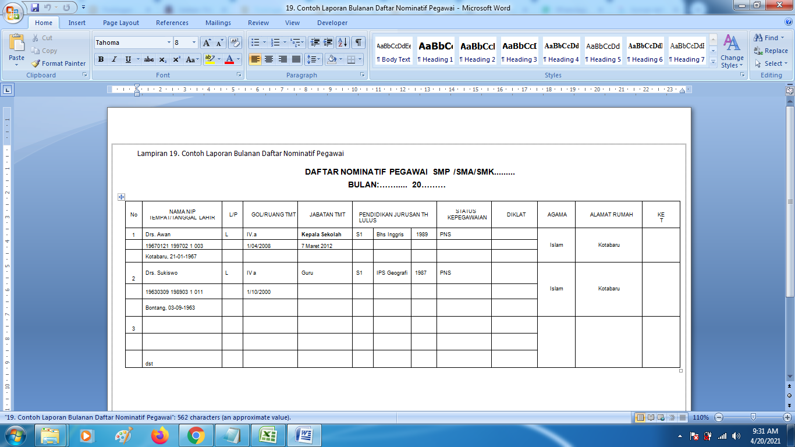
Task: Activate the Format Painter brush
Action: 58,63
